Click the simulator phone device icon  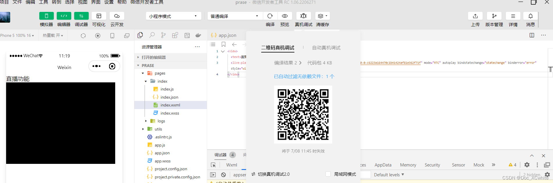point(112,36)
